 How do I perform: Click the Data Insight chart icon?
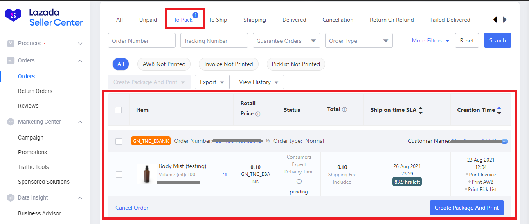pos(11,197)
